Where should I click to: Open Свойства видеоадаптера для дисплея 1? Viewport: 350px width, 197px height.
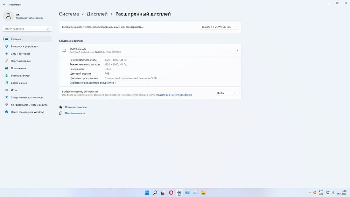[93, 83]
